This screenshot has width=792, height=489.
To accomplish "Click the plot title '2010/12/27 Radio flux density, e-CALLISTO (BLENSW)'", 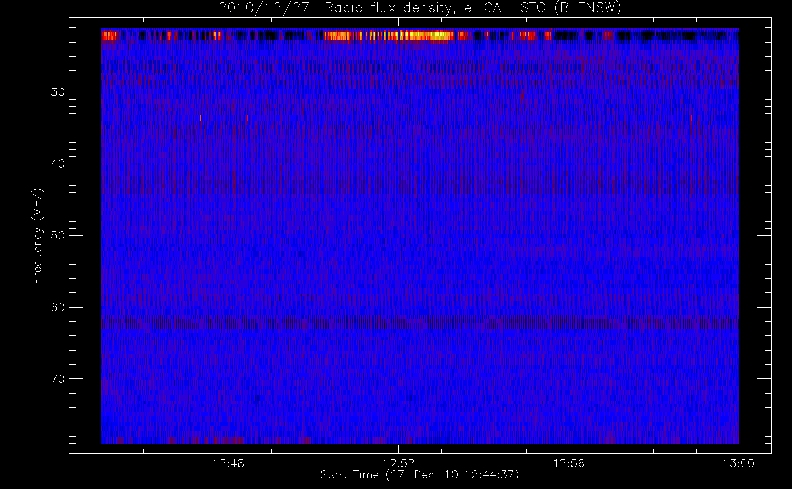I will tap(420, 8).
